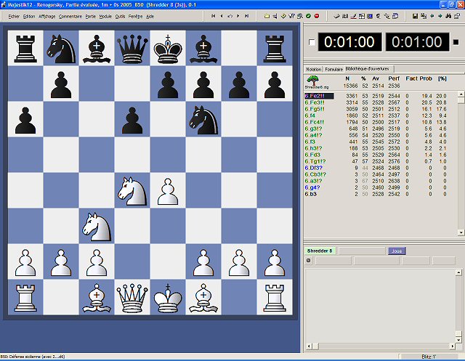Image resolution: width=465 pixels, height=361 pixels.
Task: Switch to the Notation tab
Action: tap(313, 68)
